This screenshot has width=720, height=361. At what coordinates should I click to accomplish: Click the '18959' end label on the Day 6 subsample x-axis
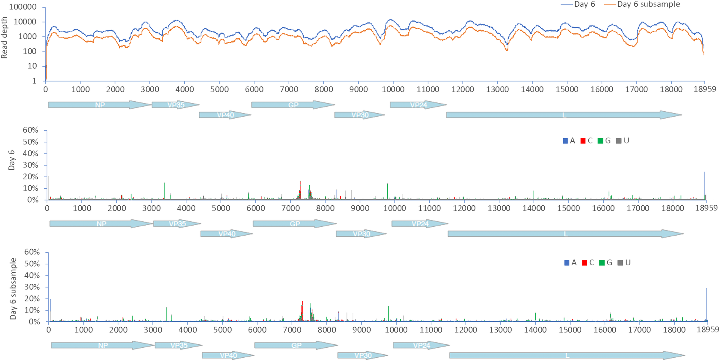(x=708, y=330)
